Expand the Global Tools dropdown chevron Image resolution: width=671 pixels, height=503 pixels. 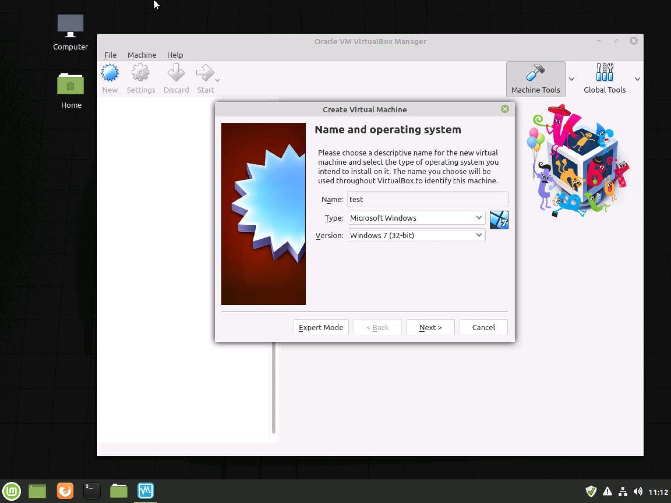point(637,79)
